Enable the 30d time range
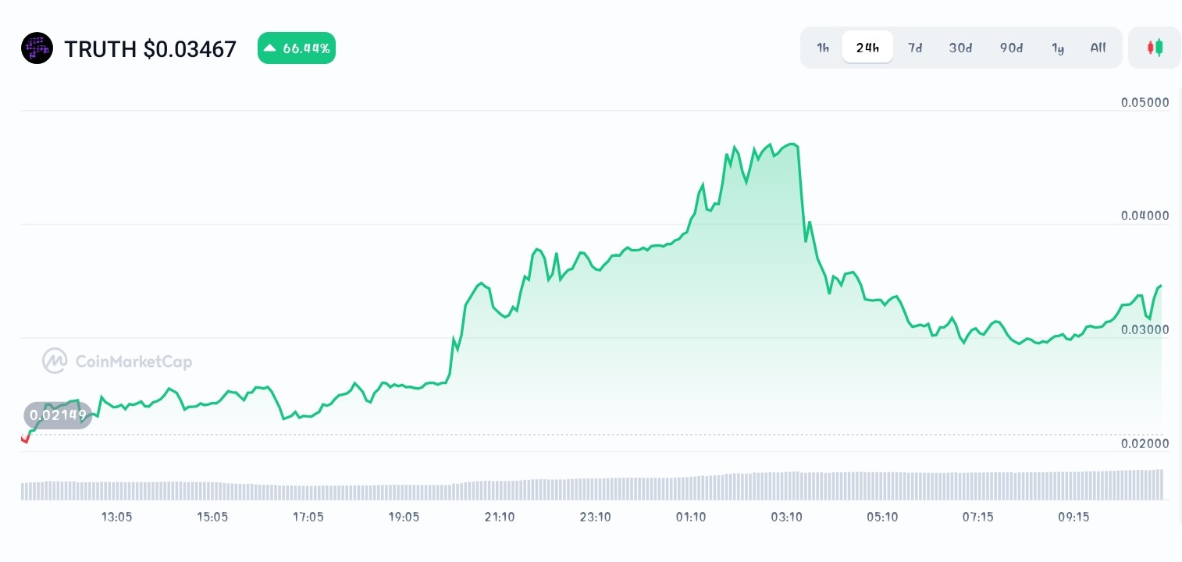1182x562 pixels. (960, 48)
